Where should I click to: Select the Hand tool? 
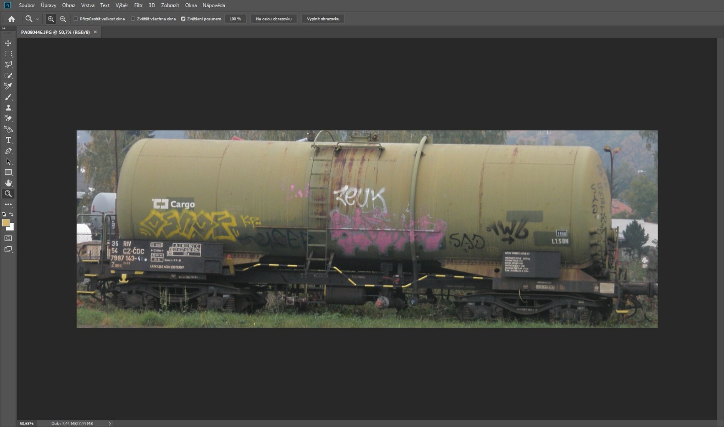click(x=8, y=183)
